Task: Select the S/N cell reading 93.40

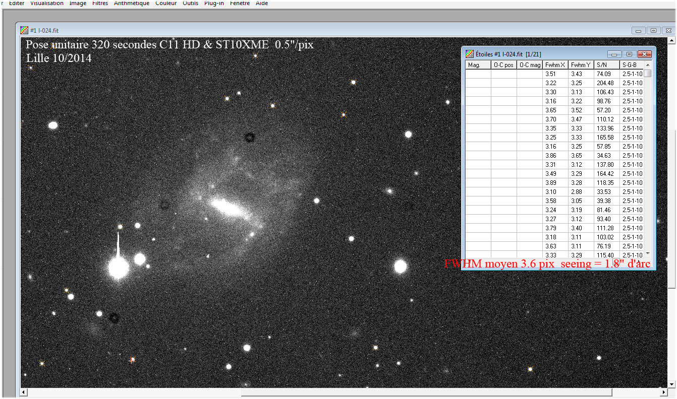Action: pyautogui.click(x=607, y=219)
